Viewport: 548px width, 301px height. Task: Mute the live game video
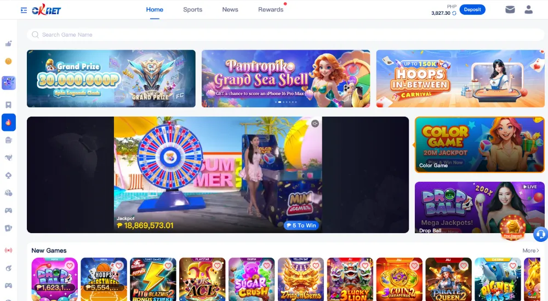coord(315,124)
